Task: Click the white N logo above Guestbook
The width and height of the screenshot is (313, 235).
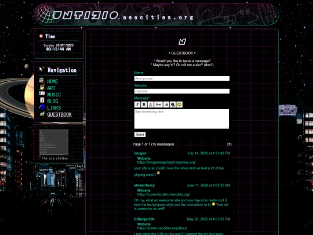Action: pos(182,42)
